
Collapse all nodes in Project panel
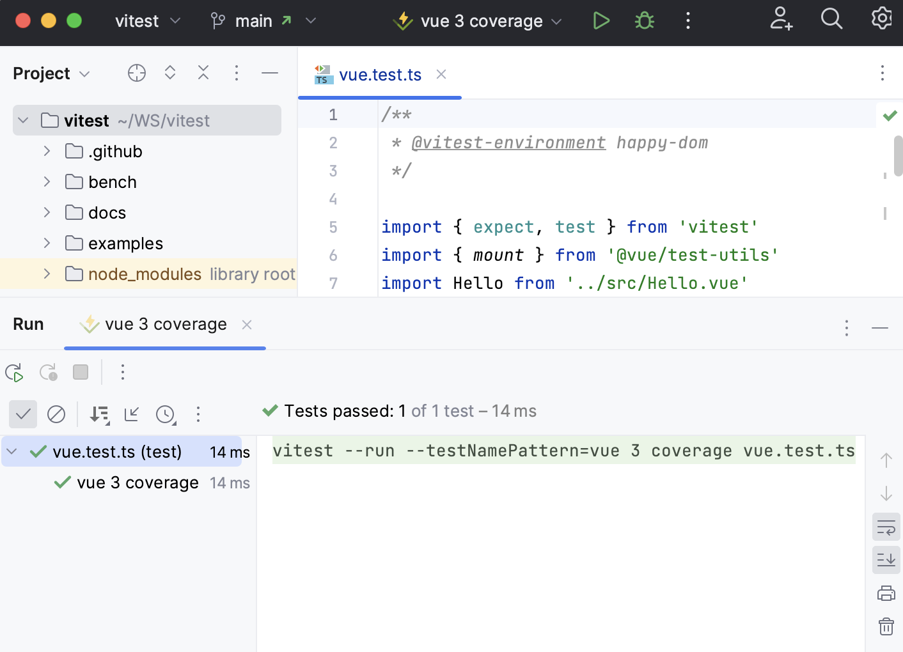pos(203,73)
